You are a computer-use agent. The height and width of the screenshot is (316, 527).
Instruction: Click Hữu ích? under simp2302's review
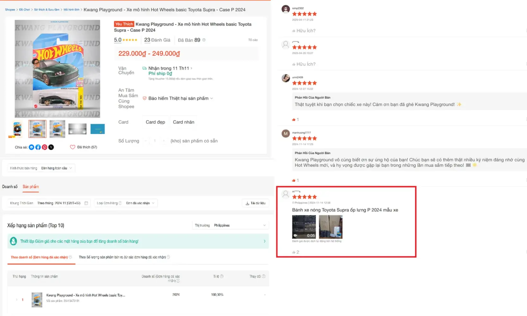[x=304, y=31]
